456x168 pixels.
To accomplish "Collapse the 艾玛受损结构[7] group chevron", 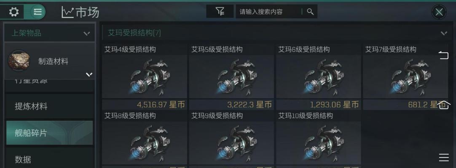I will (x=444, y=33).
